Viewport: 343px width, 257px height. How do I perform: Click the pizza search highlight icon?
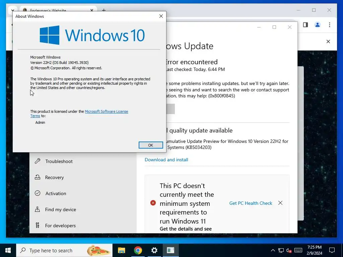[x=98, y=250]
